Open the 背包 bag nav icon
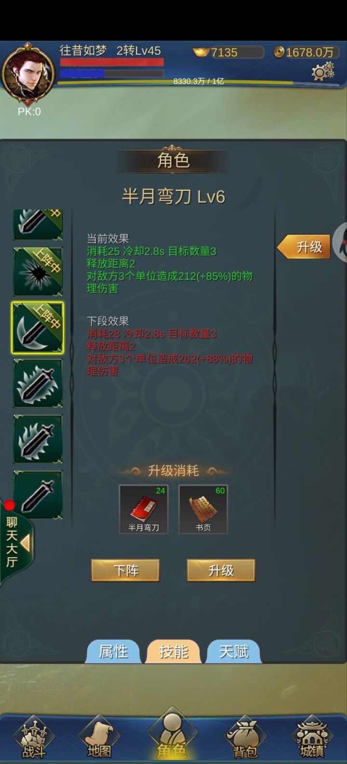 pos(245,739)
